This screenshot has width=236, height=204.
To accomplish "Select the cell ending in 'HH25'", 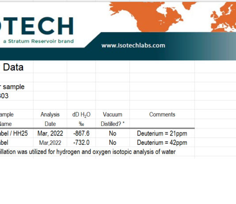I will (x=16, y=133).
